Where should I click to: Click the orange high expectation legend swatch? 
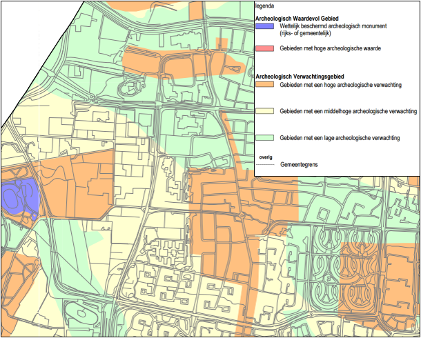point(265,84)
